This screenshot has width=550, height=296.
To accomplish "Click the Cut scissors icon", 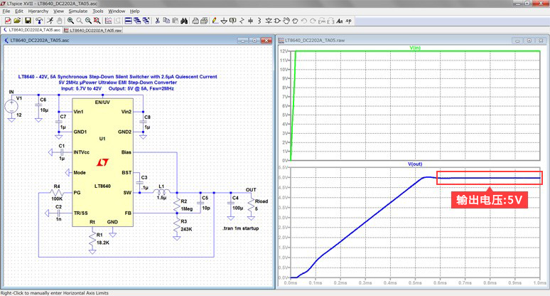I will tap(156, 21).
